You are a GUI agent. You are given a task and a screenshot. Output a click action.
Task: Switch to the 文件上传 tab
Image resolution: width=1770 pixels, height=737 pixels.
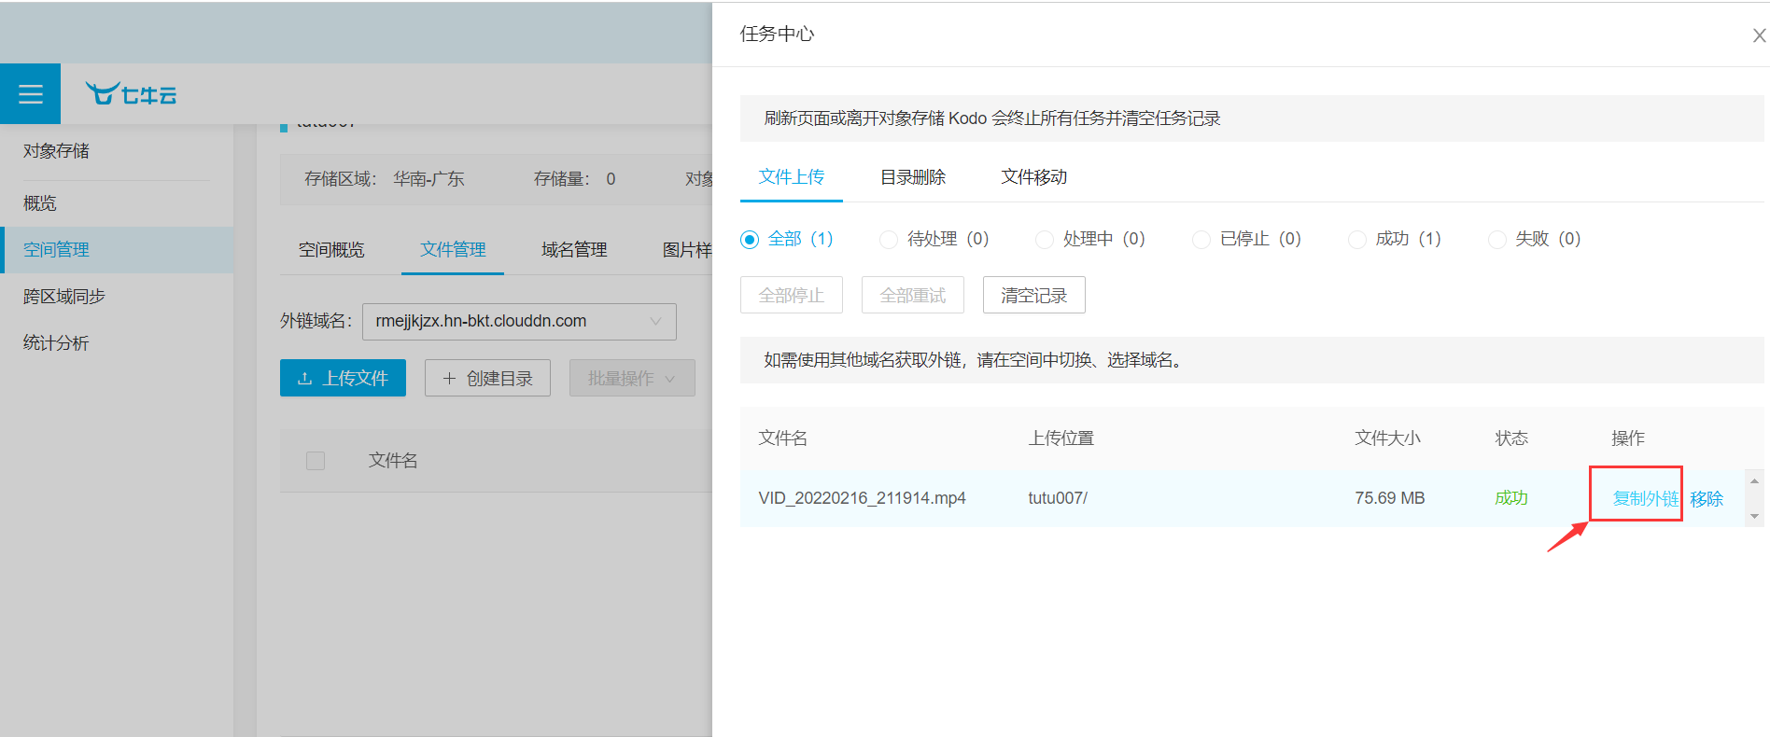[792, 177]
